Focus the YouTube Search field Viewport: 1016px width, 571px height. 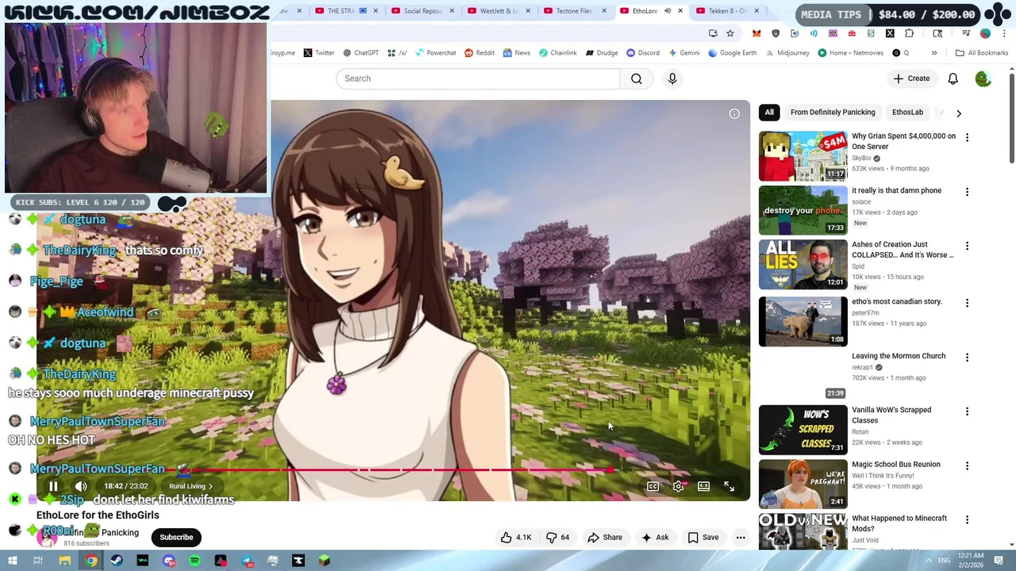[478, 79]
